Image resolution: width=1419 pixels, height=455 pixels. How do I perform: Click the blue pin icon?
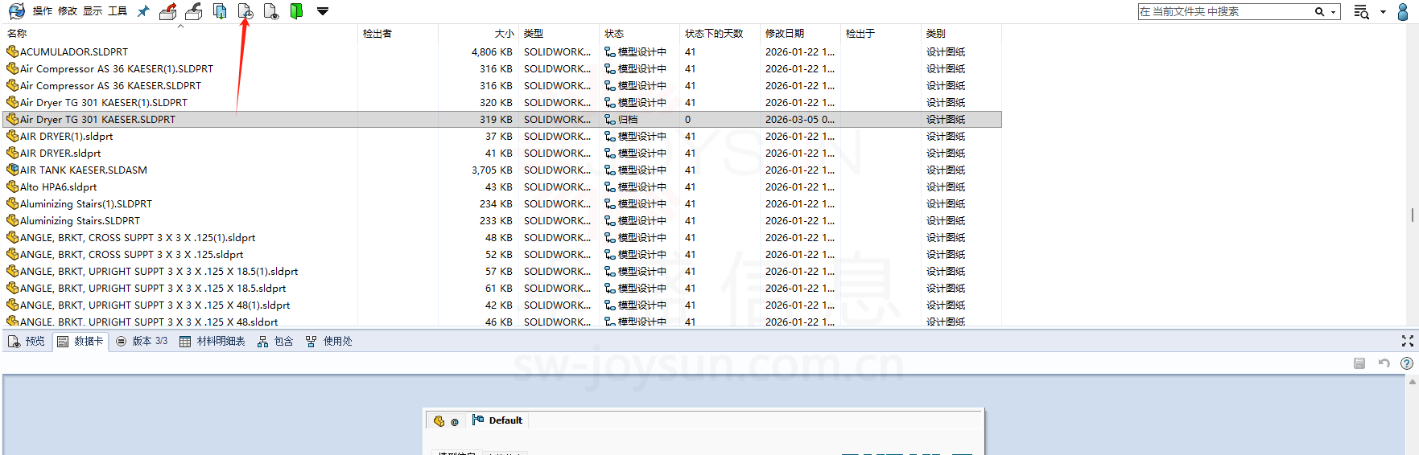143,11
